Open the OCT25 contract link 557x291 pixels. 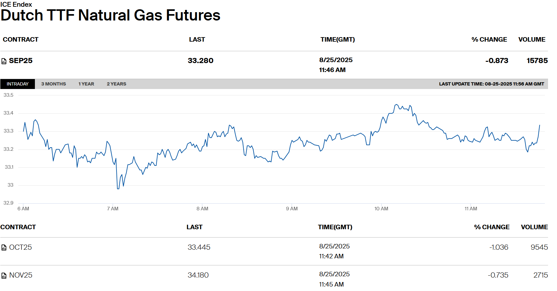[20, 247]
